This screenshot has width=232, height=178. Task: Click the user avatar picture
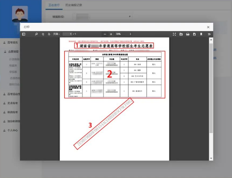pos(20,14)
